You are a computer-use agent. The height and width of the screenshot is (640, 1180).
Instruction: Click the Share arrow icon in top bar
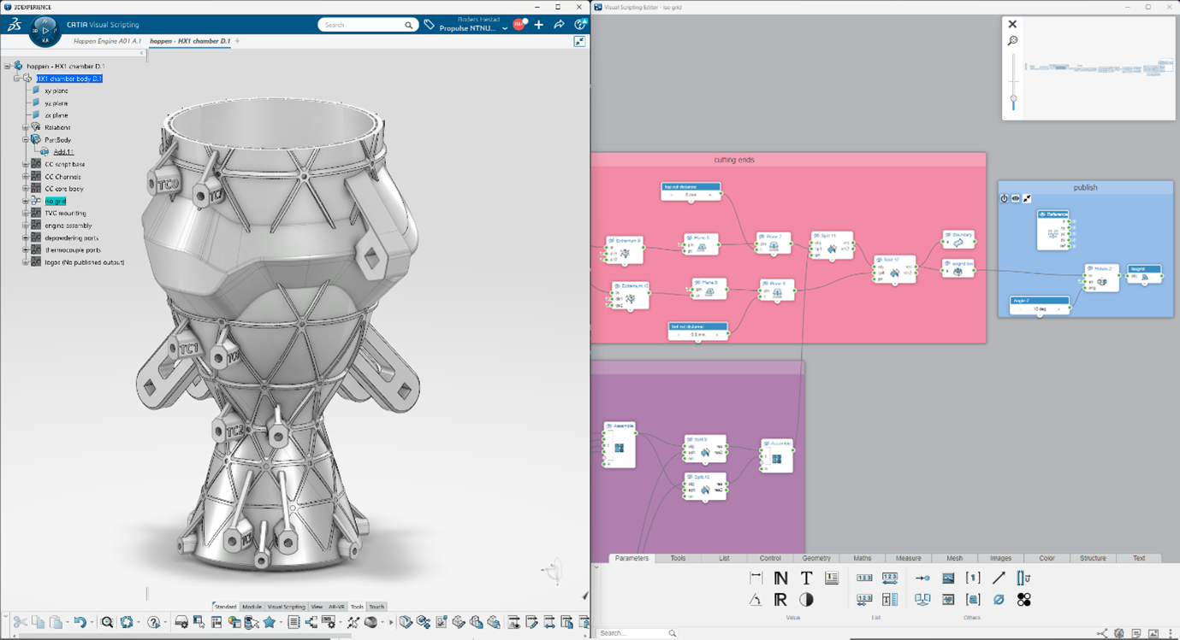(x=559, y=25)
